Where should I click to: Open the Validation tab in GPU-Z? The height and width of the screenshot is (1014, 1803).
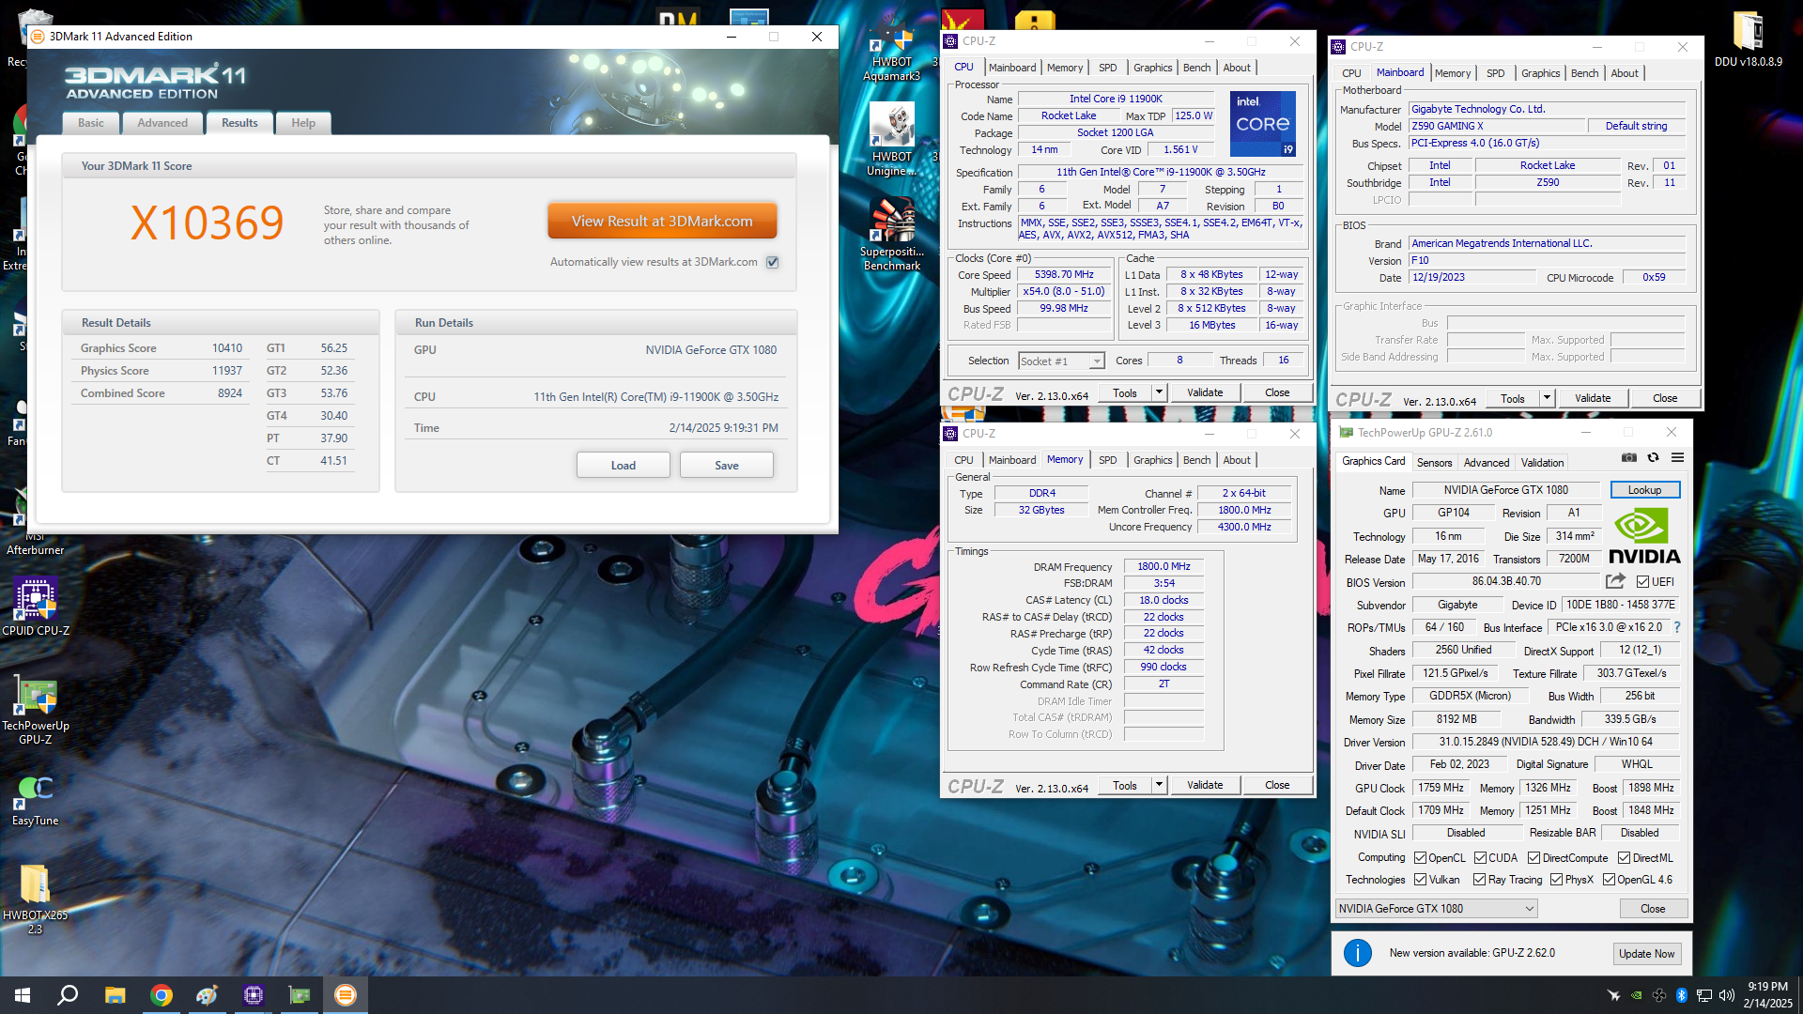1542,463
